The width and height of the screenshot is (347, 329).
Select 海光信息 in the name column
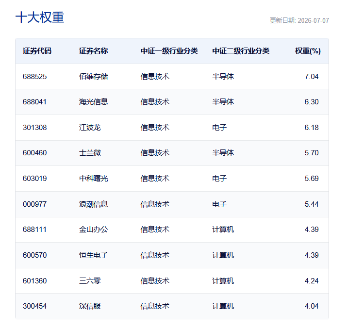pyautogui.click(x=93, y=102)
